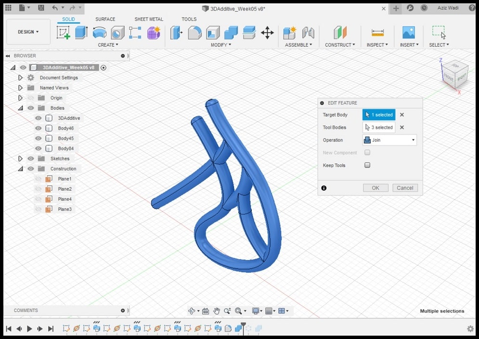Click the Joint tool icon
479x339 pixels.
308,32
